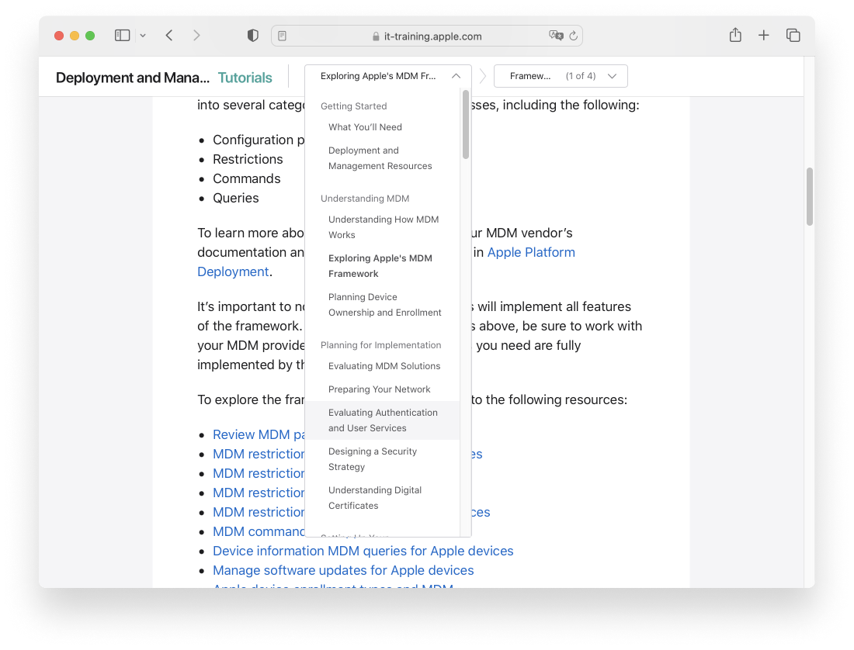Open the Share sheet icon
This screenshot has height=650, width=854.
click(735, 35)
